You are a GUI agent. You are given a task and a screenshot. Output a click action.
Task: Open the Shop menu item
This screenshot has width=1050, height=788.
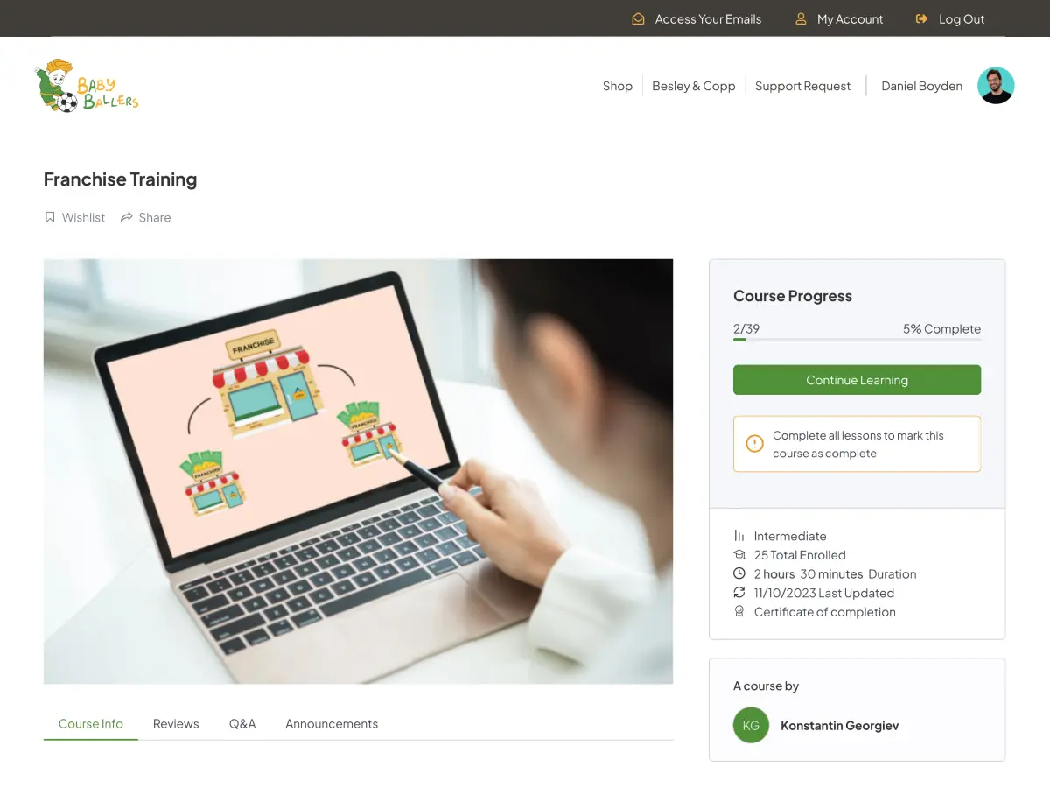point(618,86)
